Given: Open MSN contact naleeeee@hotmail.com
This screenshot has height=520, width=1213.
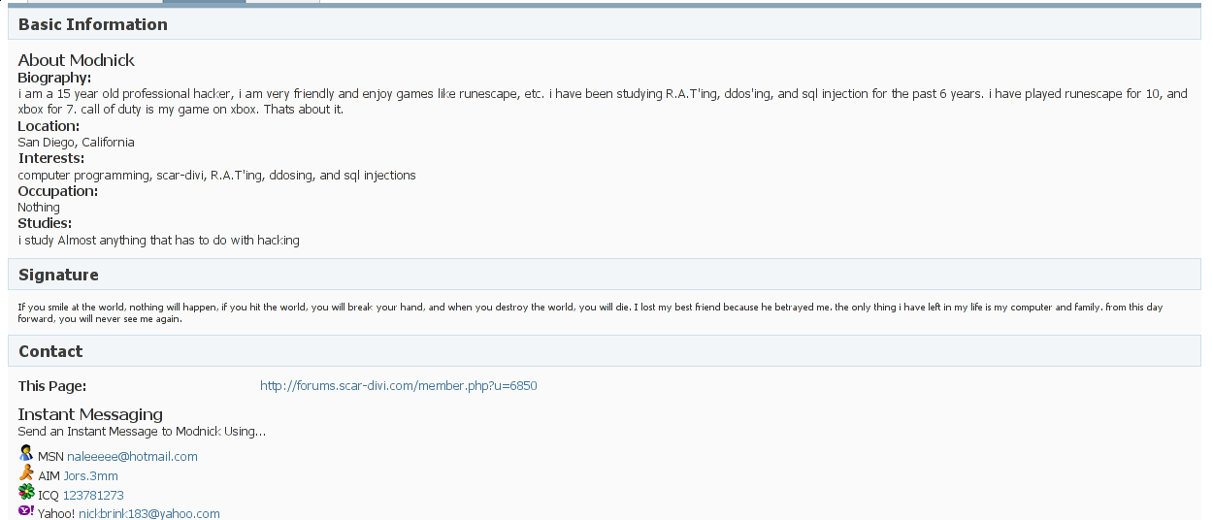Looking at the screenshot, I should [132, 456].
